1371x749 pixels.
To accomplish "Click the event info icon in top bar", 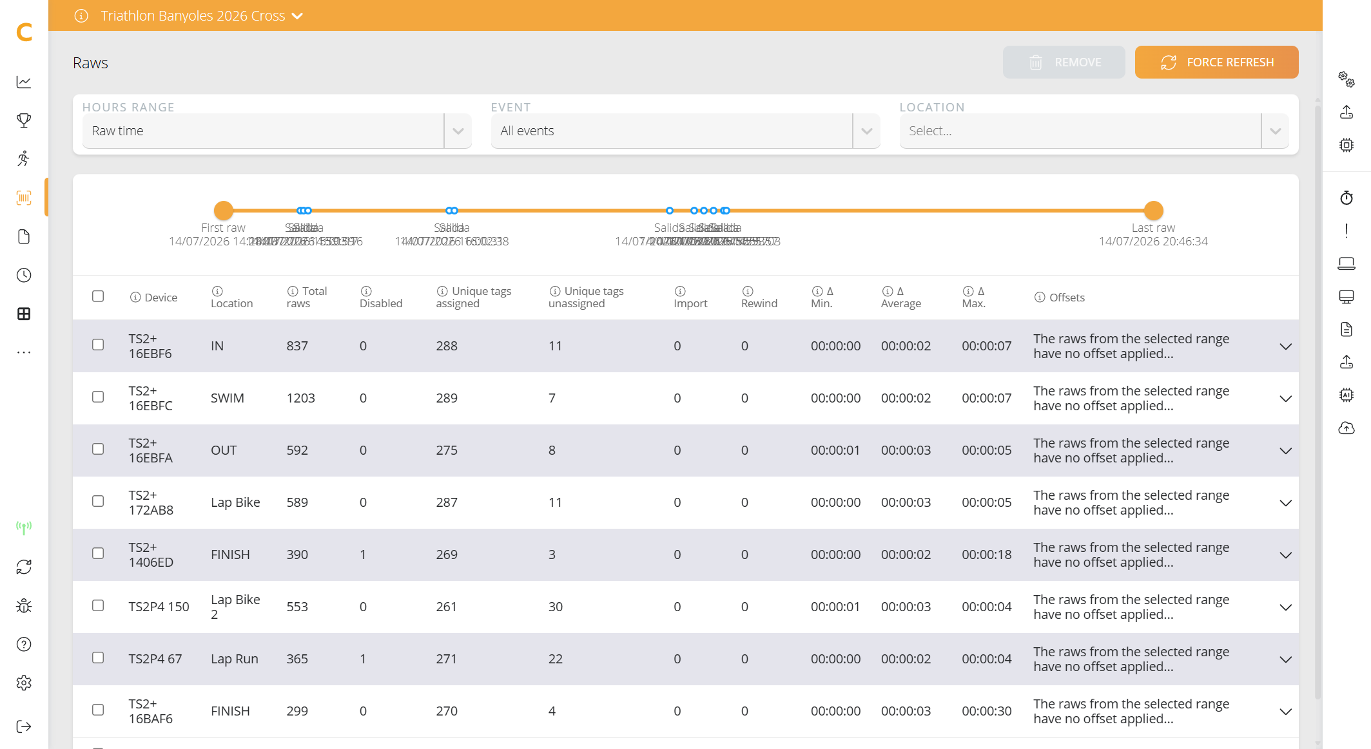I will tap(81, 15).
